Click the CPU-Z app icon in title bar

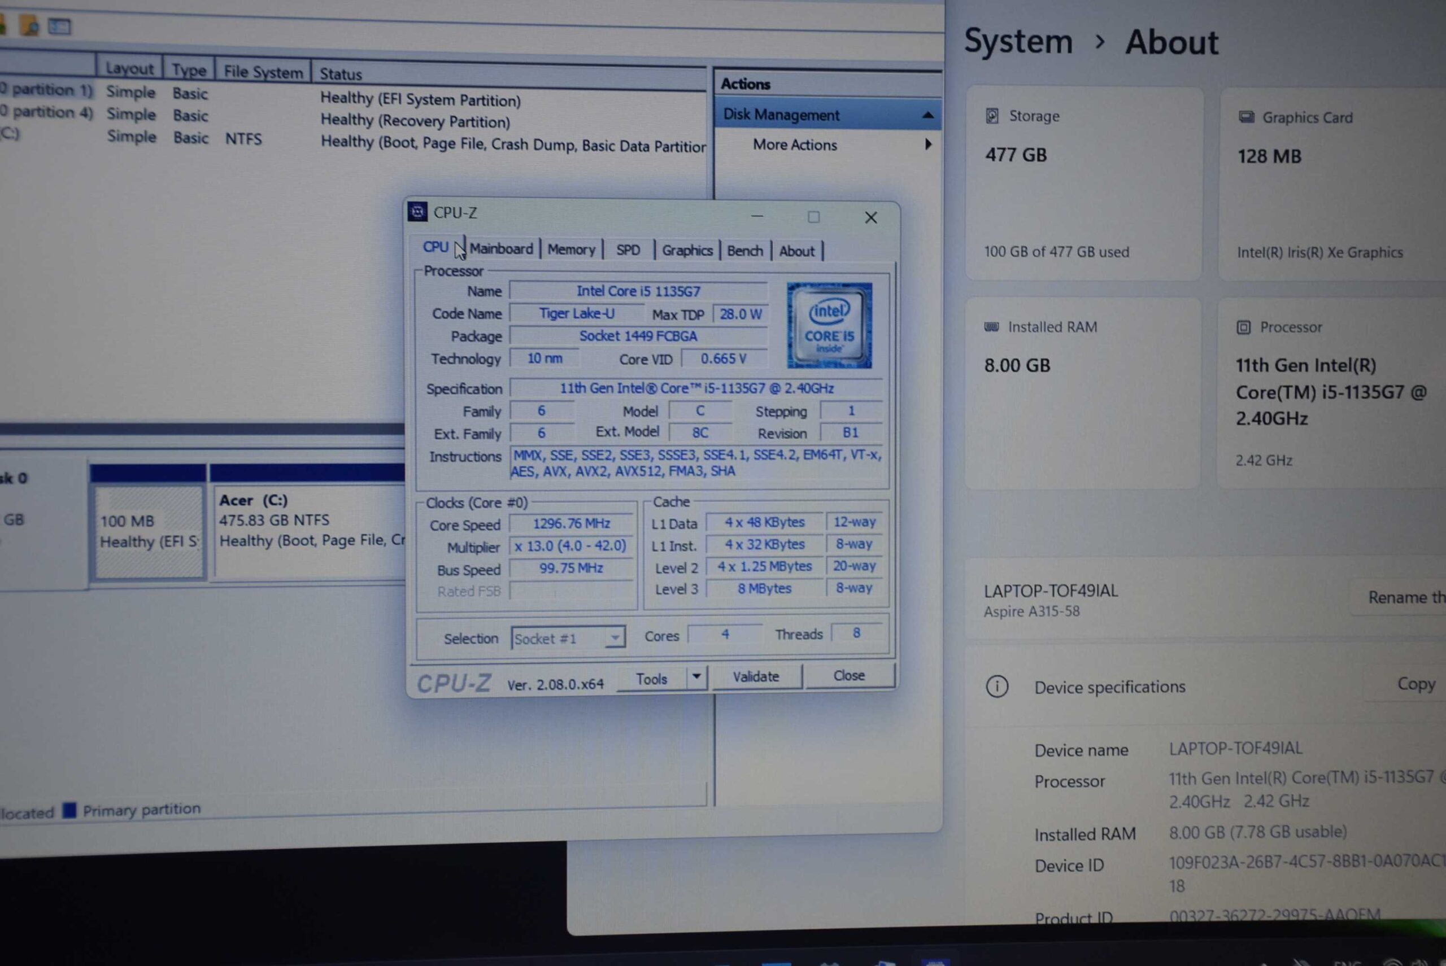[417, 212]
